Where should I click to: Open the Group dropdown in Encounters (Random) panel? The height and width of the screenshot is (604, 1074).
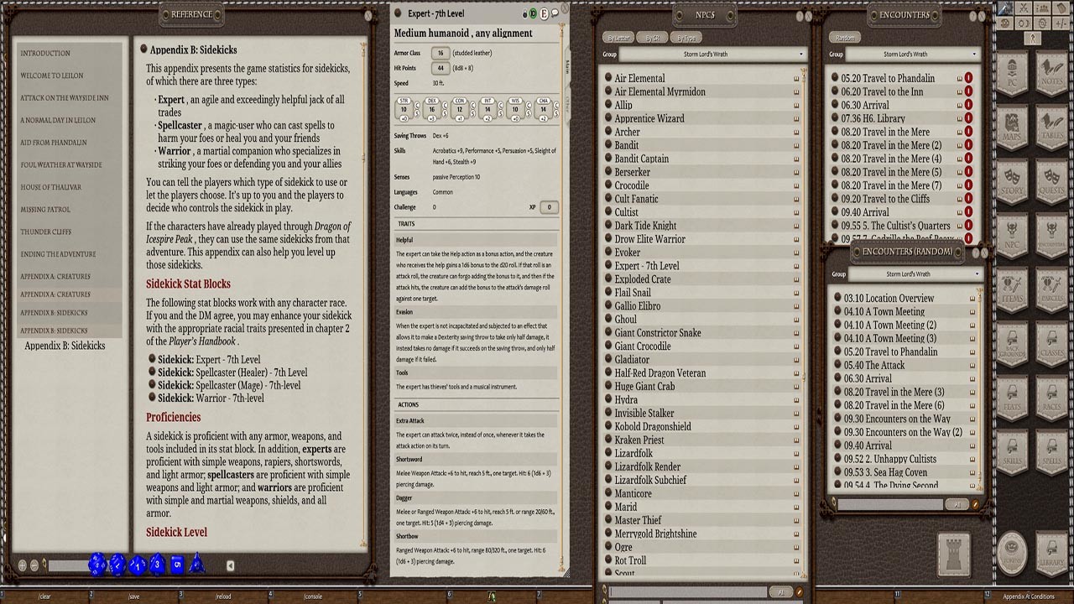[906, 273]
